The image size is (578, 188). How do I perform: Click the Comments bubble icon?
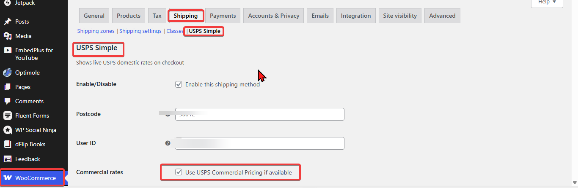coord(7,101)
